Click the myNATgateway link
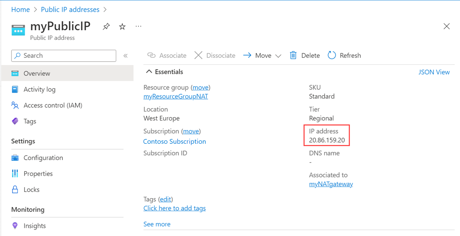Screen dimensions: 460x236 [331, 184]
